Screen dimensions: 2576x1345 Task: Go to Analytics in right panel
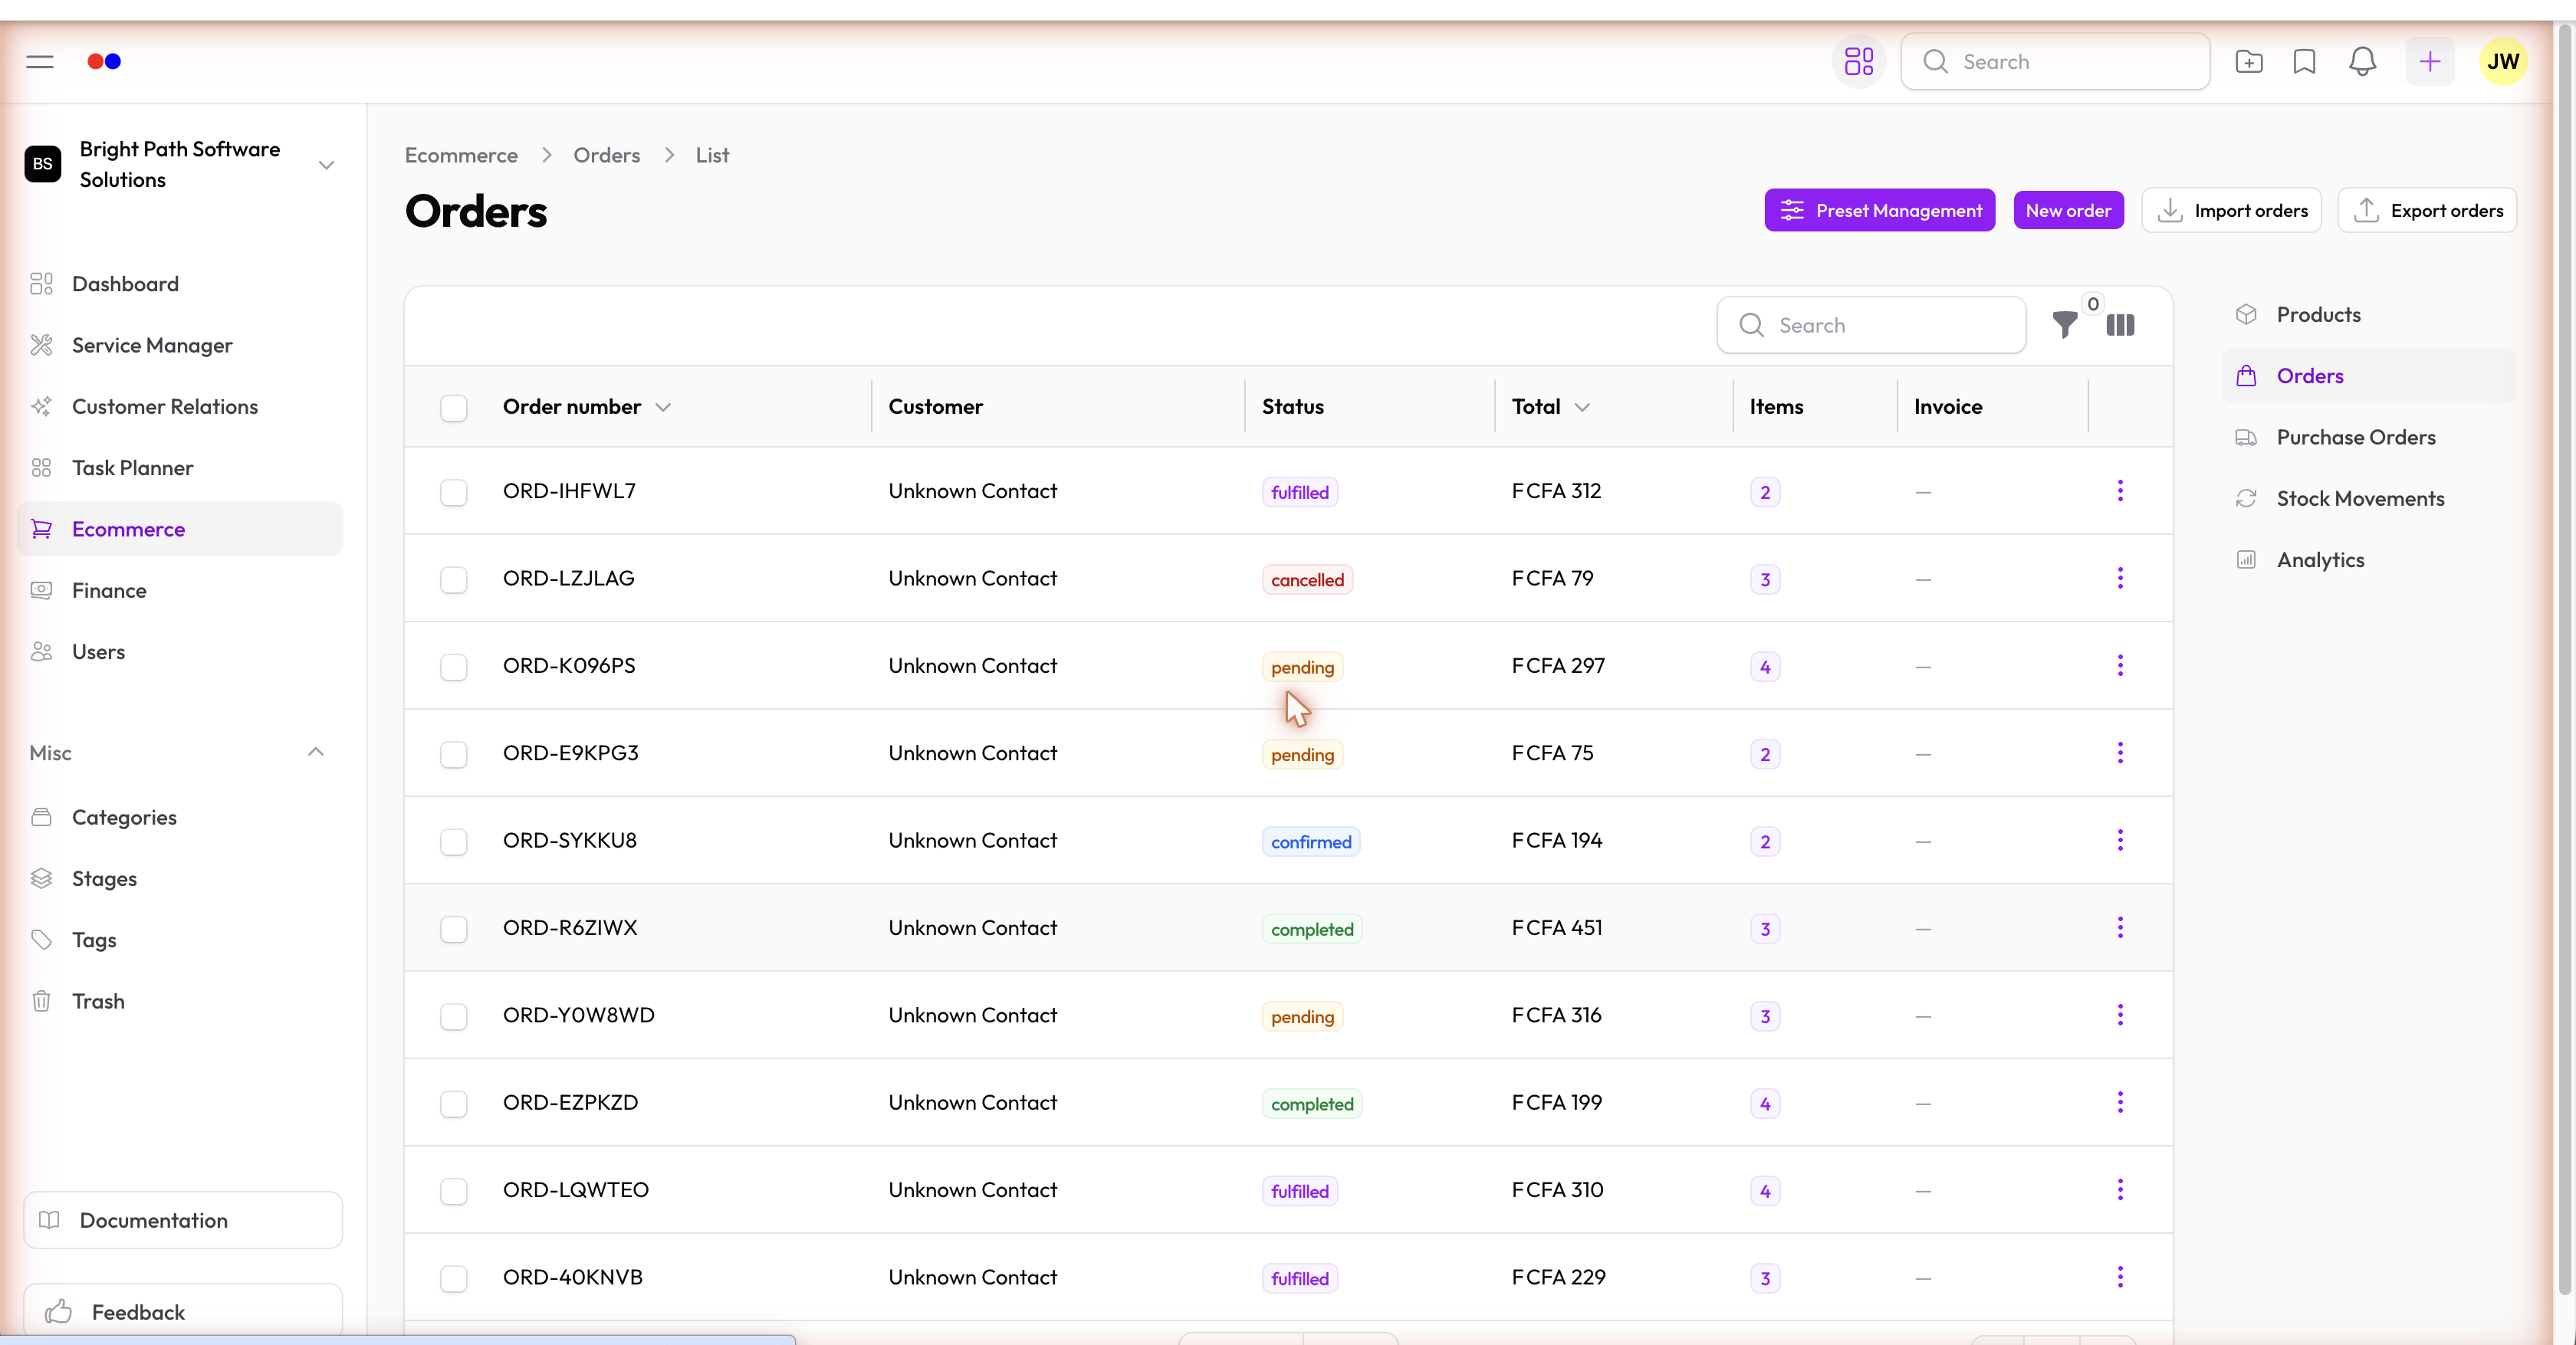point(2368,559)
